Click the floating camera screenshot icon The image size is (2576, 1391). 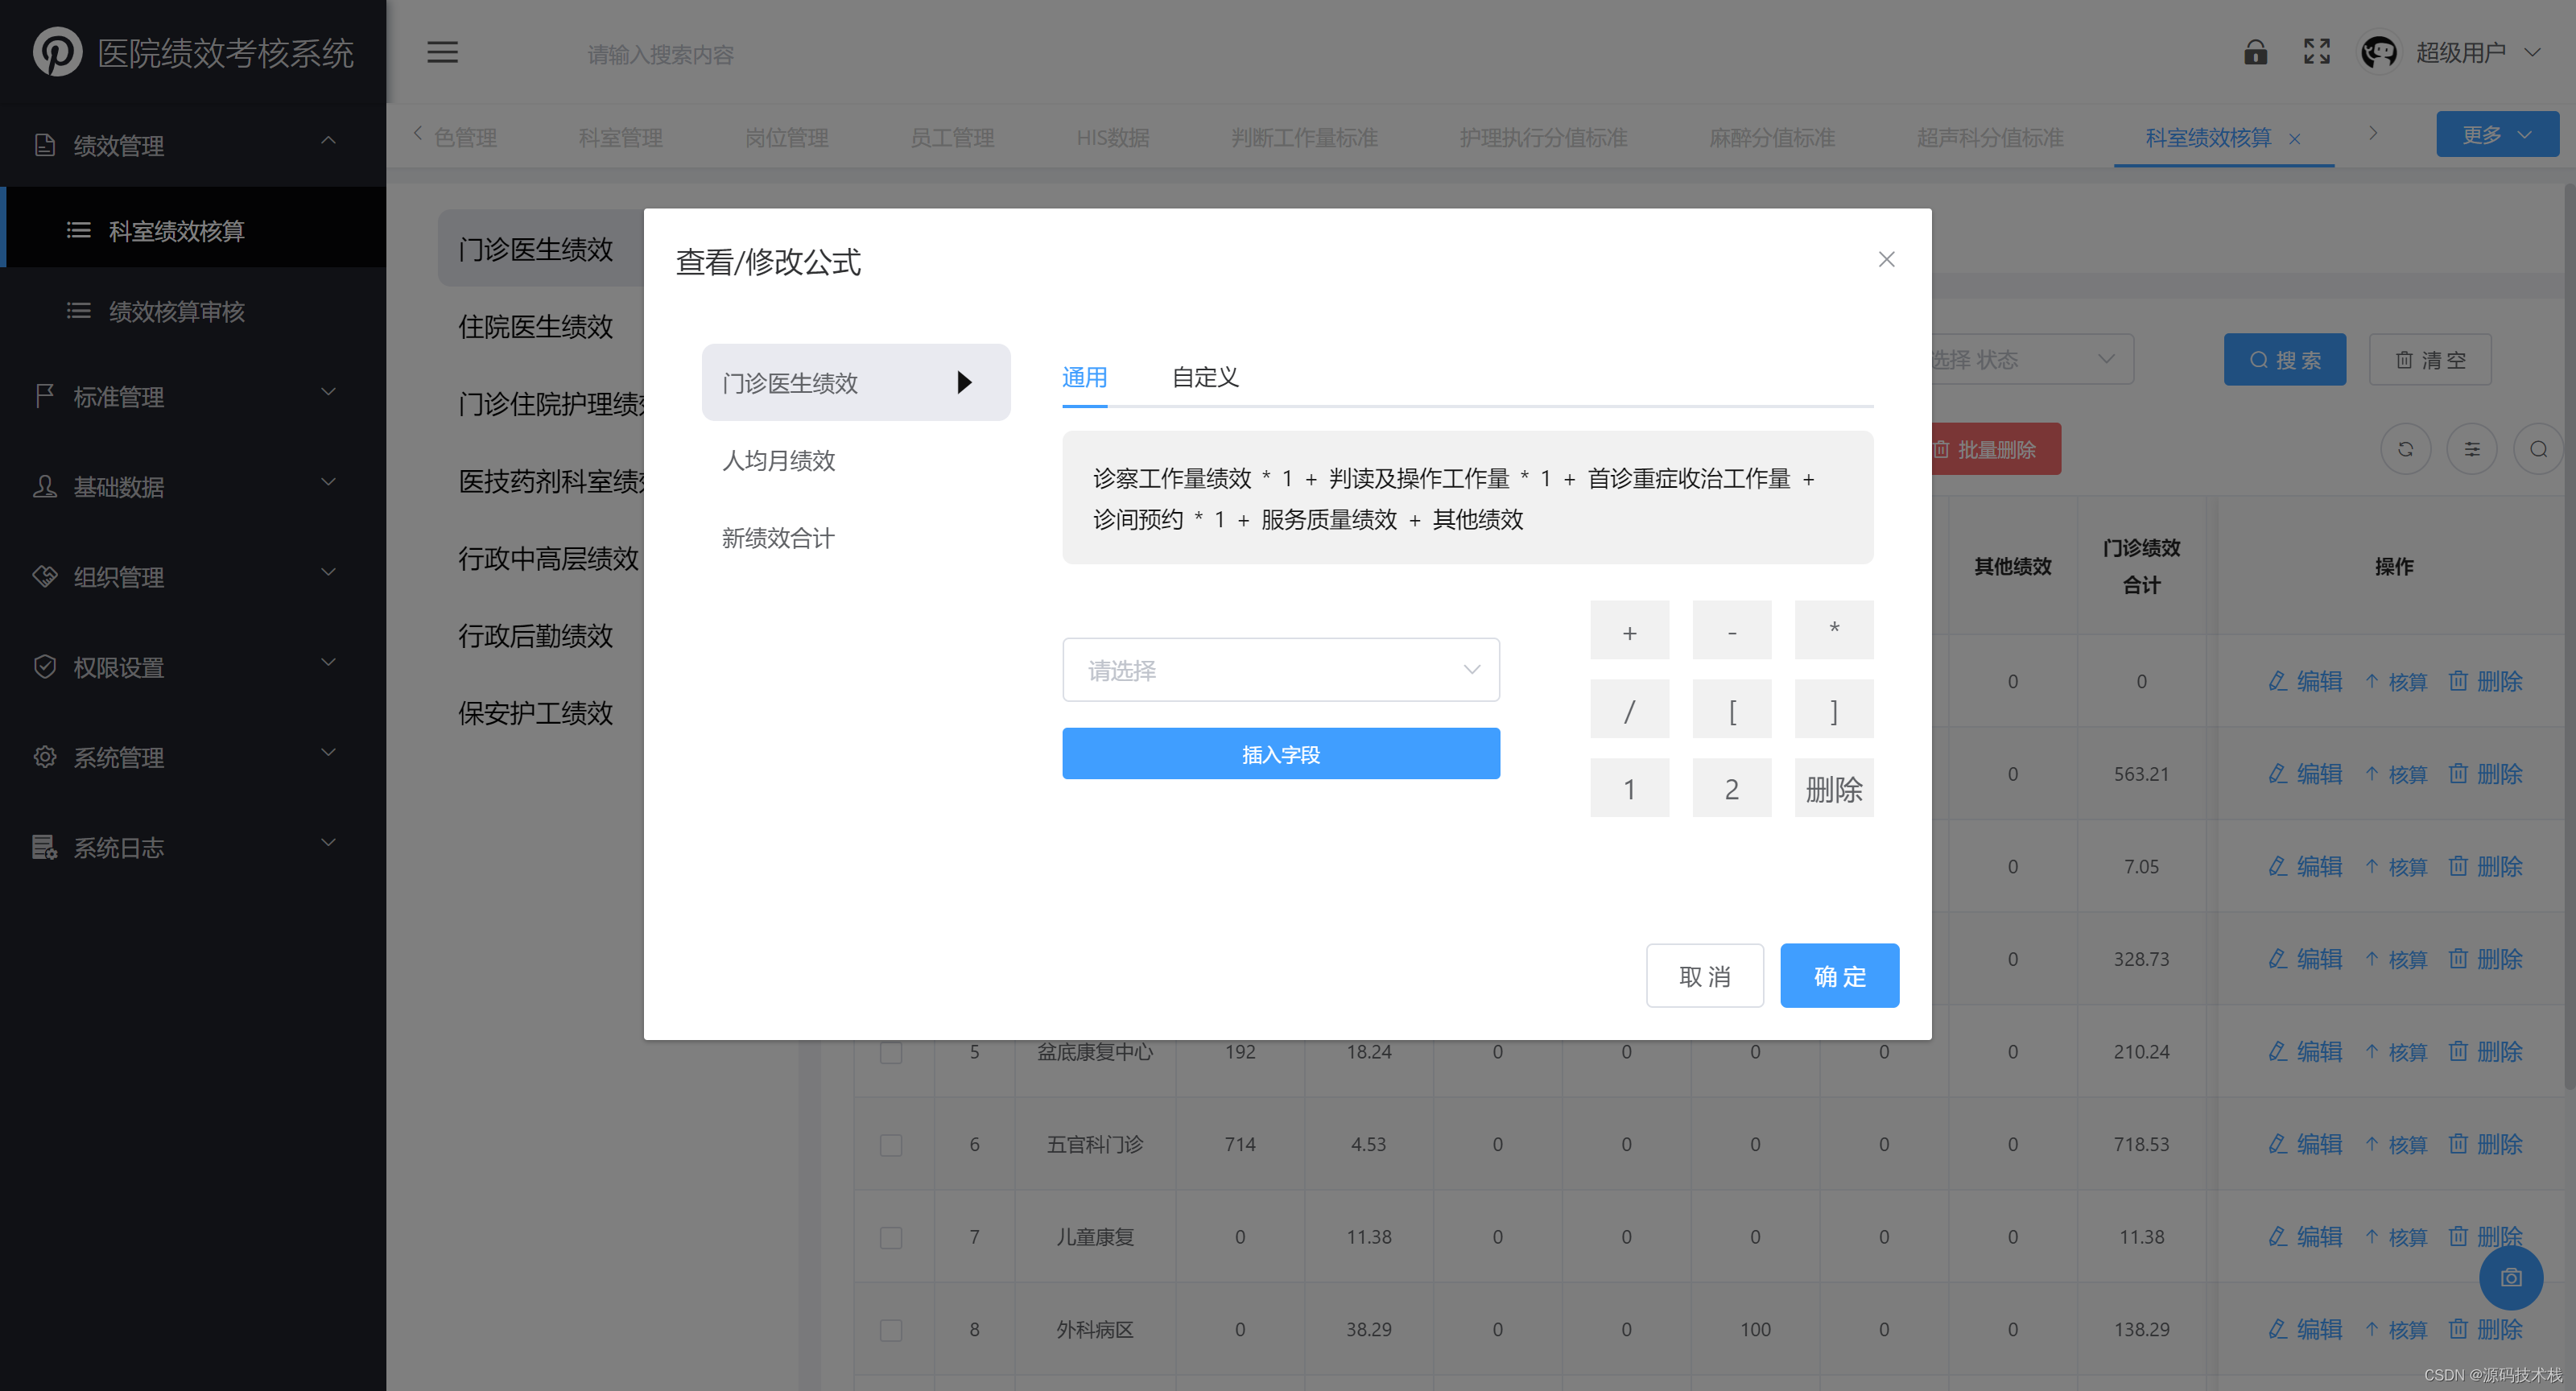pos(2510,1277)
